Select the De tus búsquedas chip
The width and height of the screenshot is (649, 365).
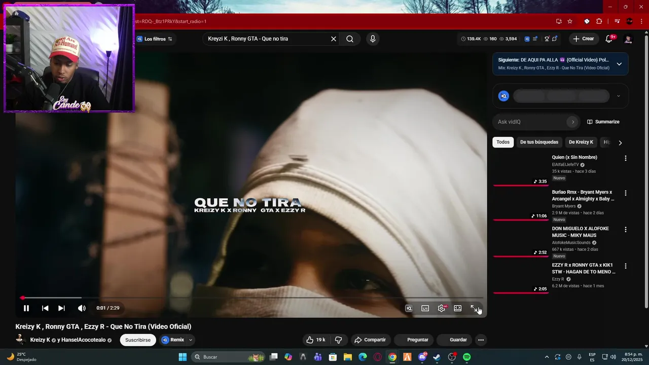[539, 142]
